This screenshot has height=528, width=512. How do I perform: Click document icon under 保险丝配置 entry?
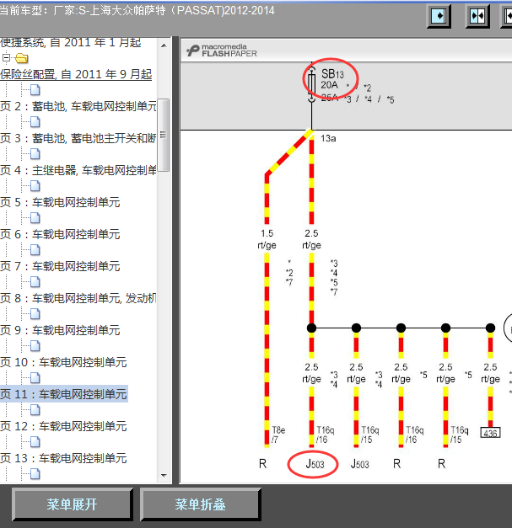pos(35,90)
